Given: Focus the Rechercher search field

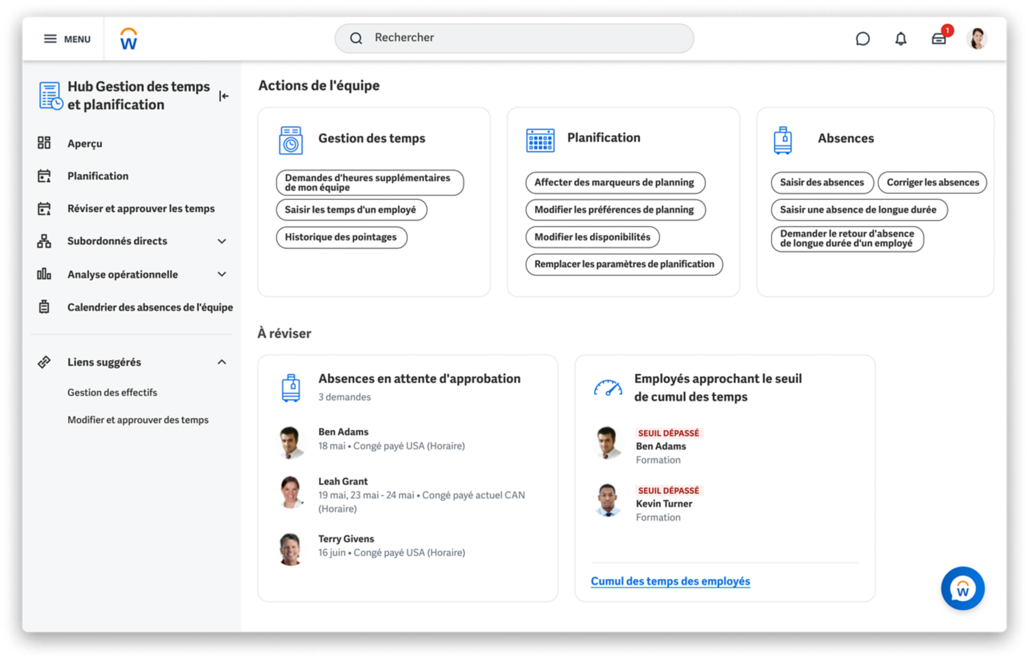Looking at the screenshot, I should [x=514, y=38].
